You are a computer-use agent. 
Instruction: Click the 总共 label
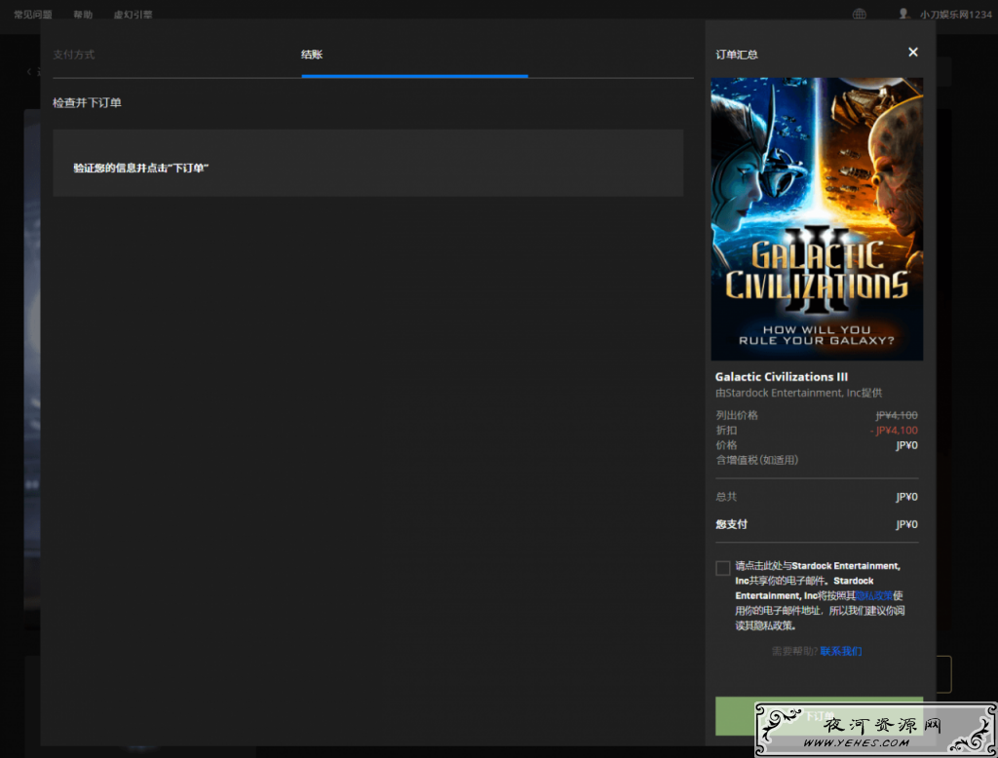(x=726, y=497)
